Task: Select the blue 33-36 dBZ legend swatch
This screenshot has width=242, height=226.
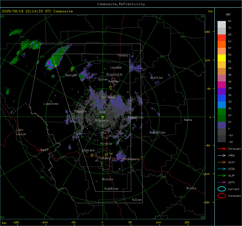Action: [222, 98]
